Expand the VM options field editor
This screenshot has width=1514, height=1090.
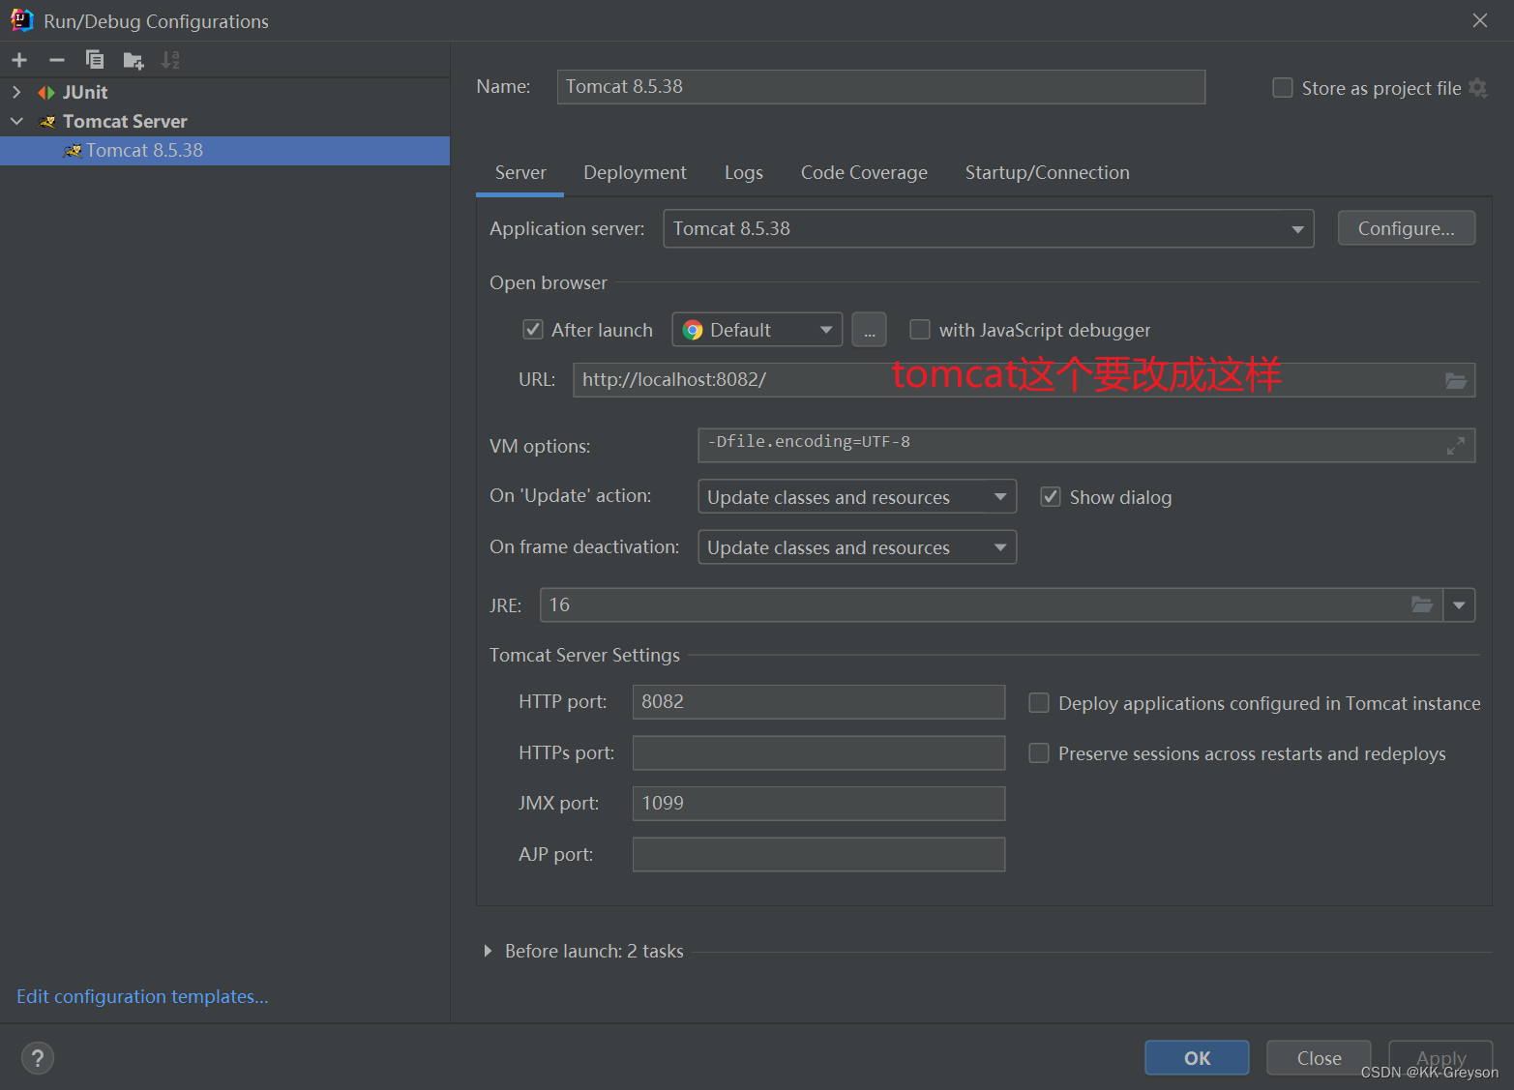pyautogui.click(x=1456, y=446)
